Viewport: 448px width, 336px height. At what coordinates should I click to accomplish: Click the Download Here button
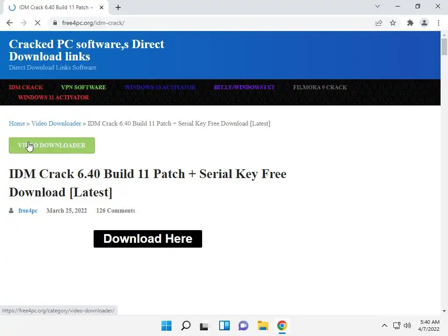[148, 239]
